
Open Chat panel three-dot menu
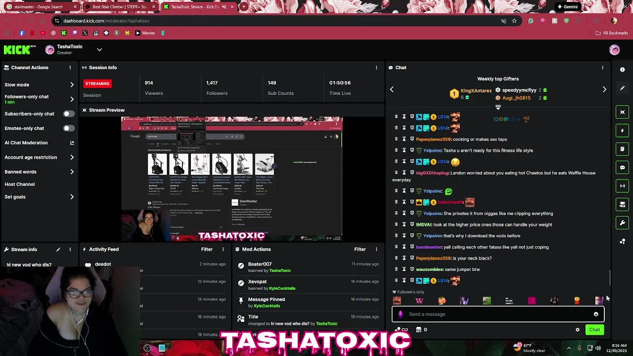pyautogui.click(x=602, y=67)
